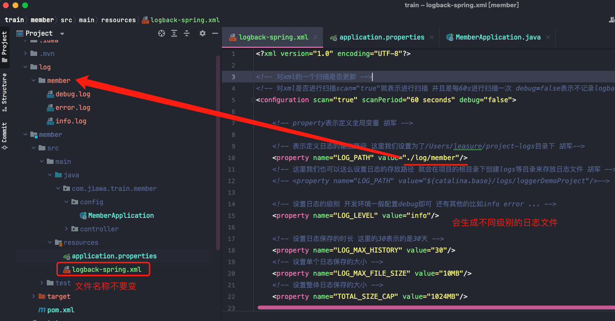The width and height of the screenshot is (615, 321).
Task: Select debug.log file in tree
Action: [73, 94]
